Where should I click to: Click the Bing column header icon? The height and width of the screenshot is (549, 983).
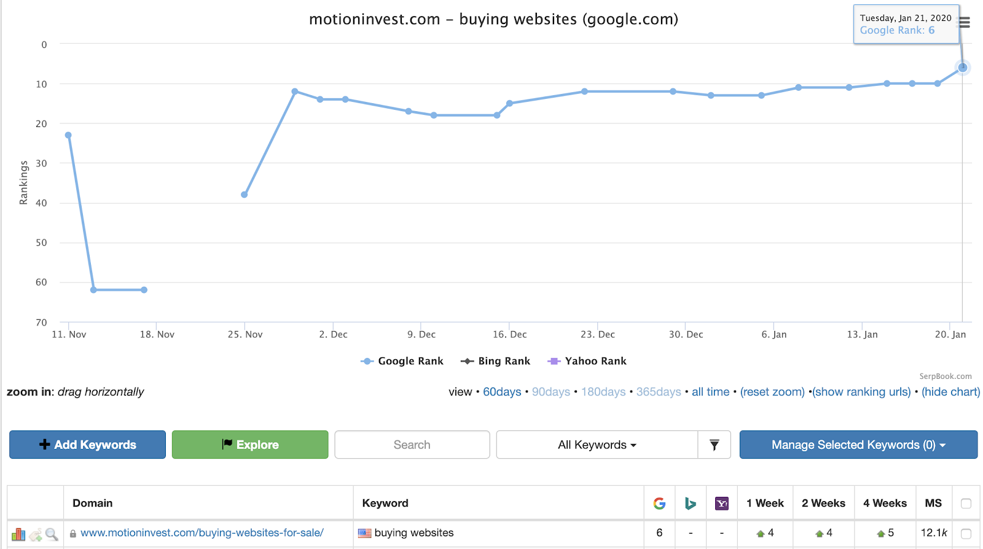691,504
